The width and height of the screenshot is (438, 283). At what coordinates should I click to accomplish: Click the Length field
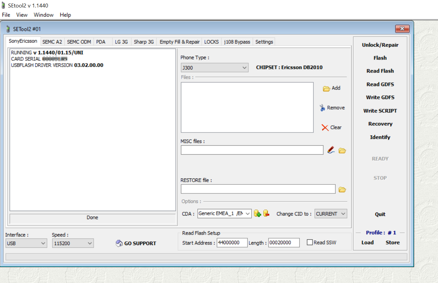(x=284, y=243)
